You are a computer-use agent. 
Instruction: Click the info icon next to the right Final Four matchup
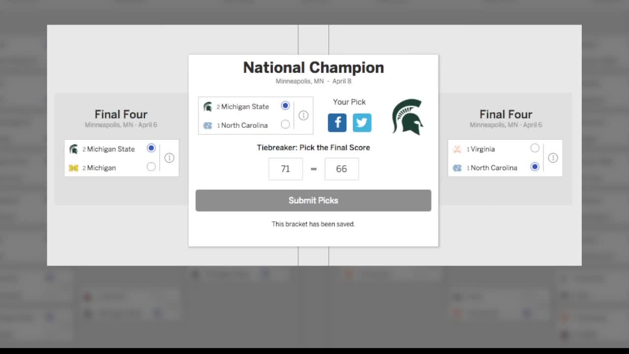553,158
